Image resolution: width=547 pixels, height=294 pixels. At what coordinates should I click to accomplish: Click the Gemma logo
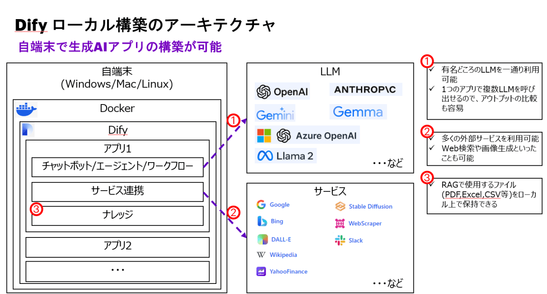click(358, 112)
